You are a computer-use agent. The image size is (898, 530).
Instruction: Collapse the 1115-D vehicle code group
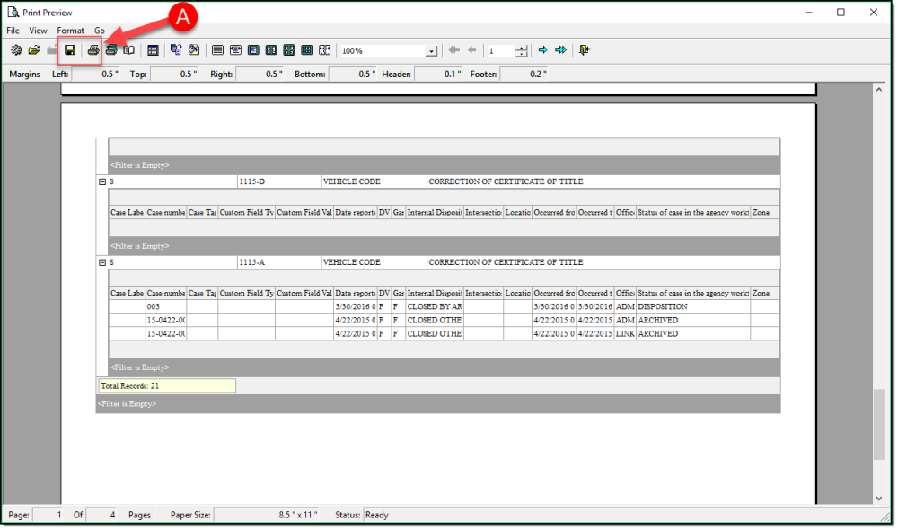coord(102,181)
